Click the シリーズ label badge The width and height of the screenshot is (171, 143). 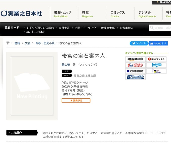click(67, 75)
